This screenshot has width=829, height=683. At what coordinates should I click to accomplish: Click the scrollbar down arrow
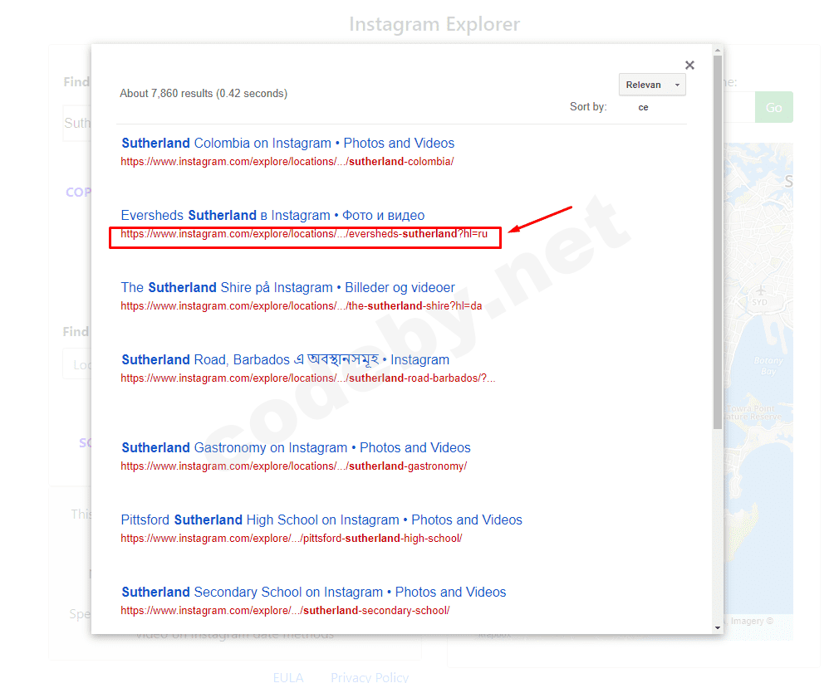point(718,627)
